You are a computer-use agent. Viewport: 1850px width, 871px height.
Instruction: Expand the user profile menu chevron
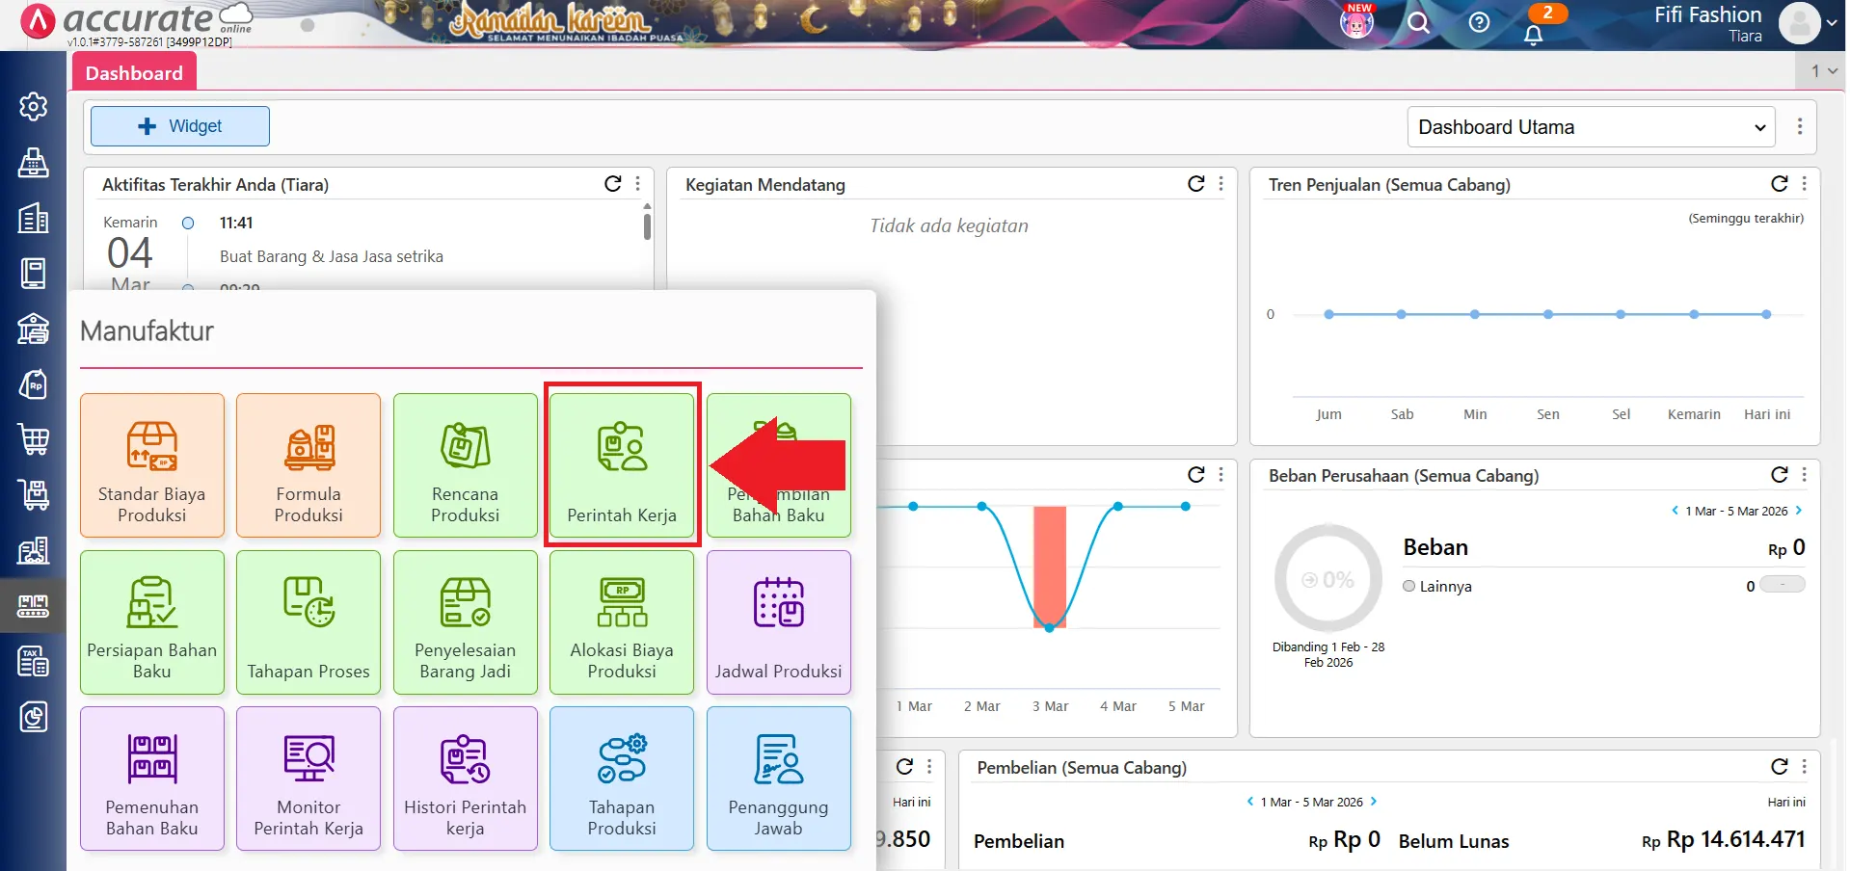coord(1832,24)
